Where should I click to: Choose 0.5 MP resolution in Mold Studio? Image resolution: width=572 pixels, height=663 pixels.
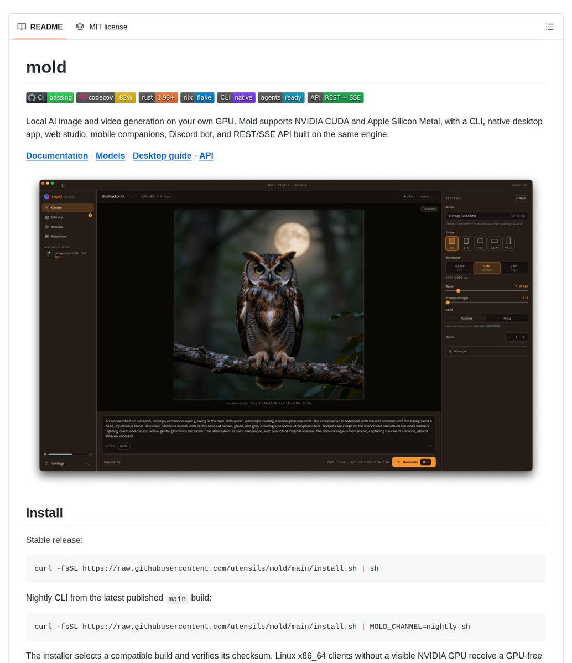tap(460, 268)
